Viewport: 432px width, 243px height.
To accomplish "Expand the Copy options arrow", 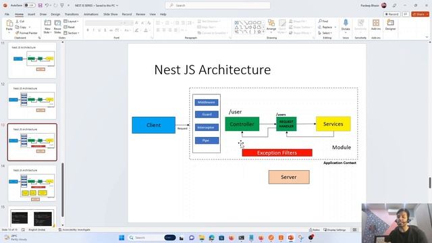I will (x=30, y=27).
